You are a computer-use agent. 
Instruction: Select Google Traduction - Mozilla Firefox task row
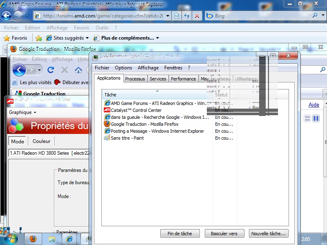click(x=169, y=124)
